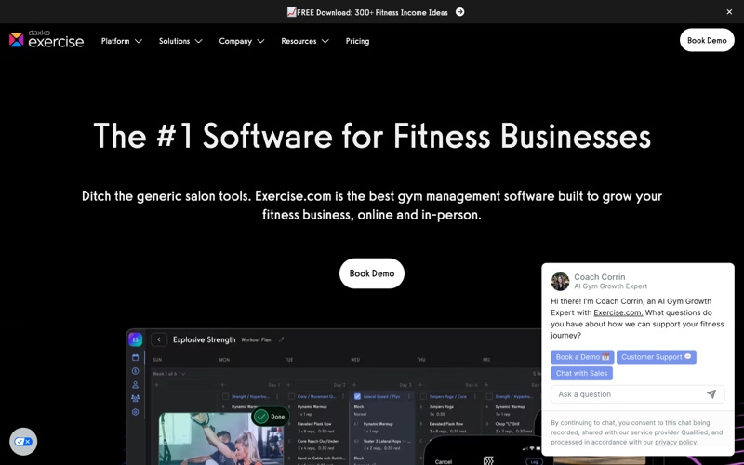Click the Explosive Strength plan title
Image resolution: width=744 pixels, height=465 pixels.
204,339
